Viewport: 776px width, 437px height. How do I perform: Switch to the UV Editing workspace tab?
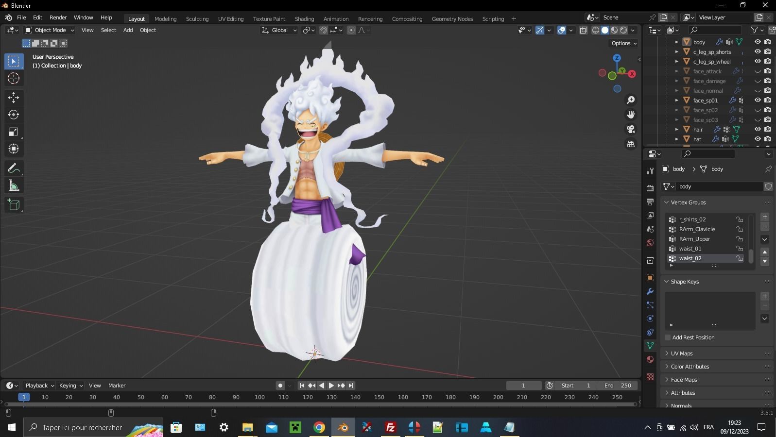(x=231, y=19)
